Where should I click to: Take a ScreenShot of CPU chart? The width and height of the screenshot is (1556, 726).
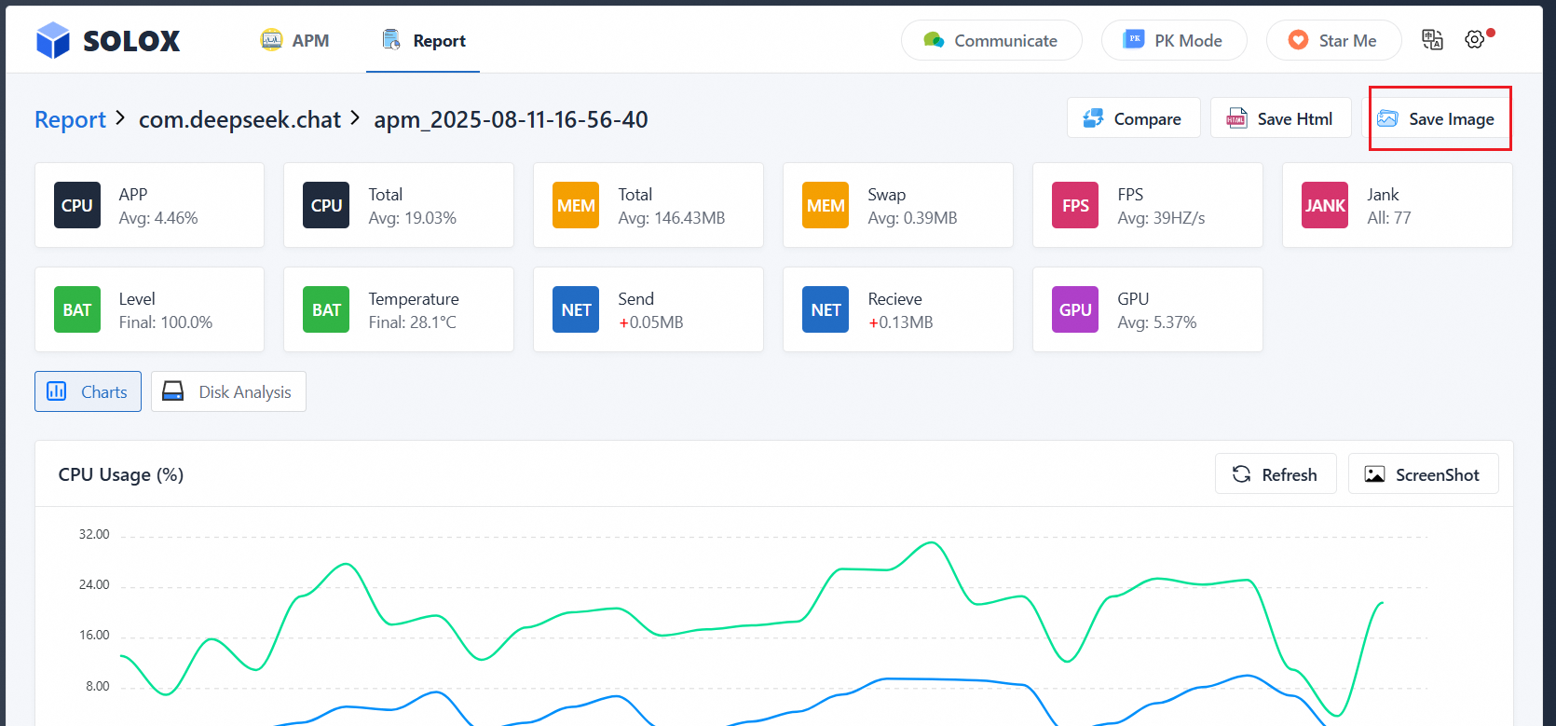(x=1423, y=473)
